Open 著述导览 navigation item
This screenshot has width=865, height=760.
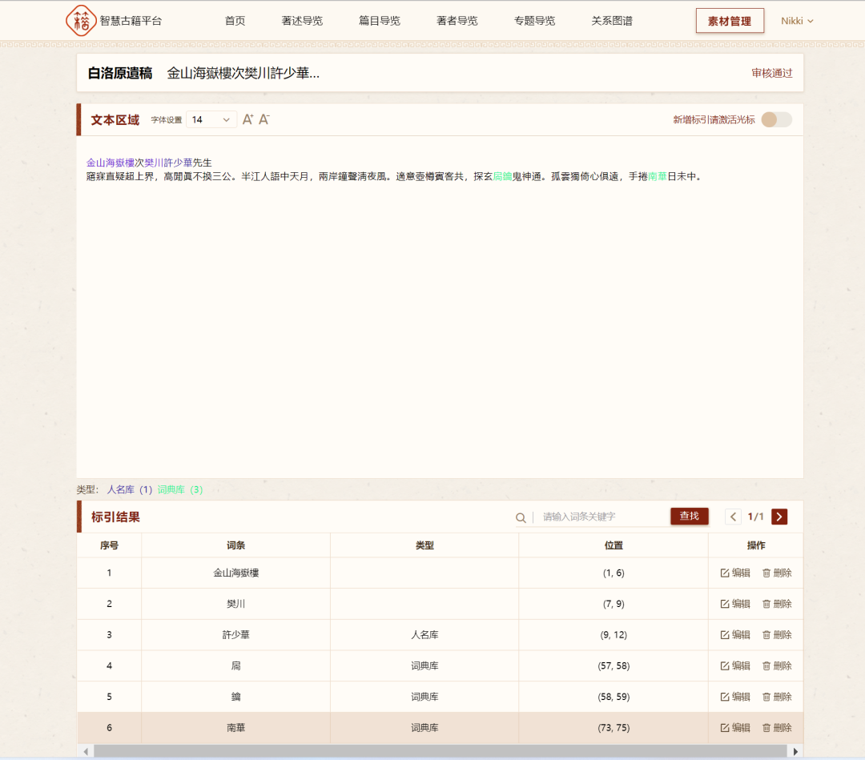coord(302,21)
